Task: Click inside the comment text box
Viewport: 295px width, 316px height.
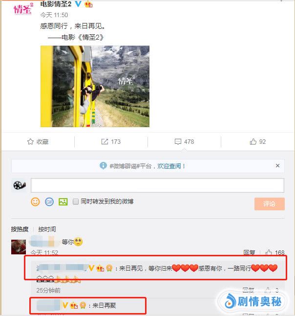Action: tap(157, 185)
